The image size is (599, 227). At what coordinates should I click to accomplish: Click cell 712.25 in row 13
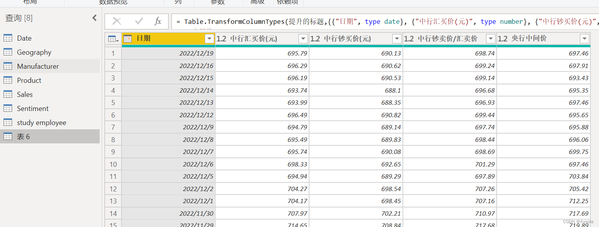point(544,201)
